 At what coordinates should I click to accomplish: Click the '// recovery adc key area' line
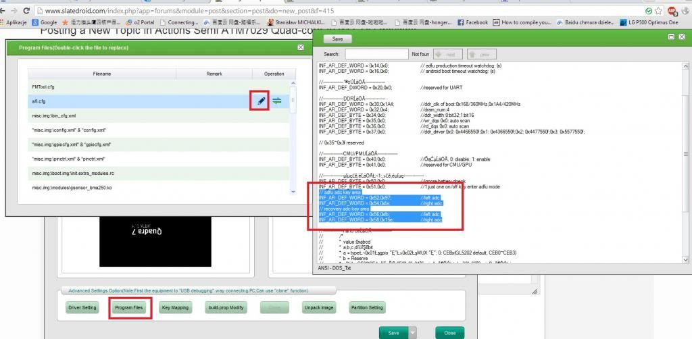coord(344,209)
